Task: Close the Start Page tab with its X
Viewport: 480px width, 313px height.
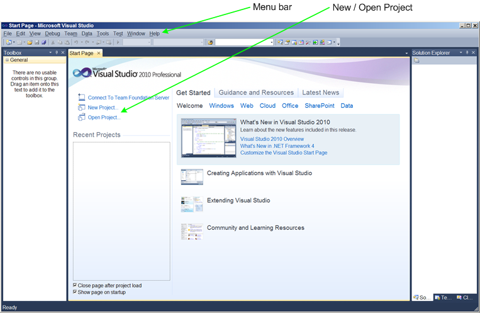Action: (x=99, y=53)
